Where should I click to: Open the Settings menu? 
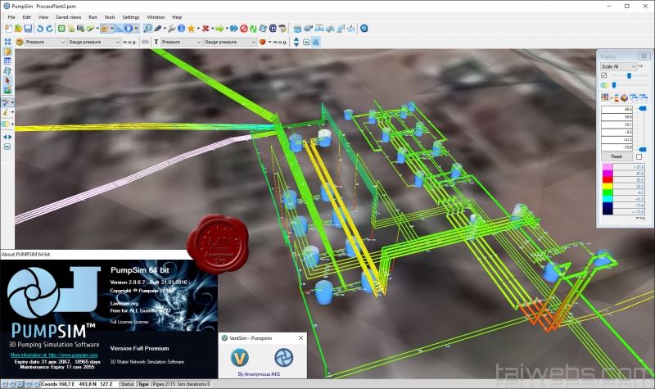tap(131, 16)
